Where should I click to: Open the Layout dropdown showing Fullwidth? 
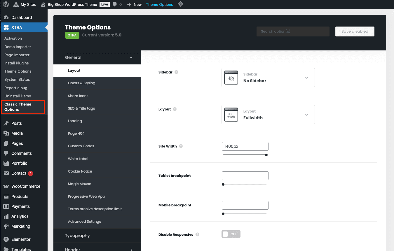[x=268, y=115]
